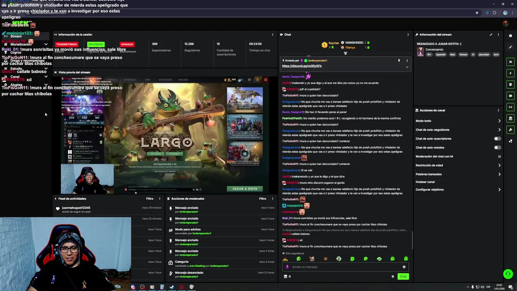Open chat settings gear icon
This screenshot has height=291, width=517.
point(393,276)
